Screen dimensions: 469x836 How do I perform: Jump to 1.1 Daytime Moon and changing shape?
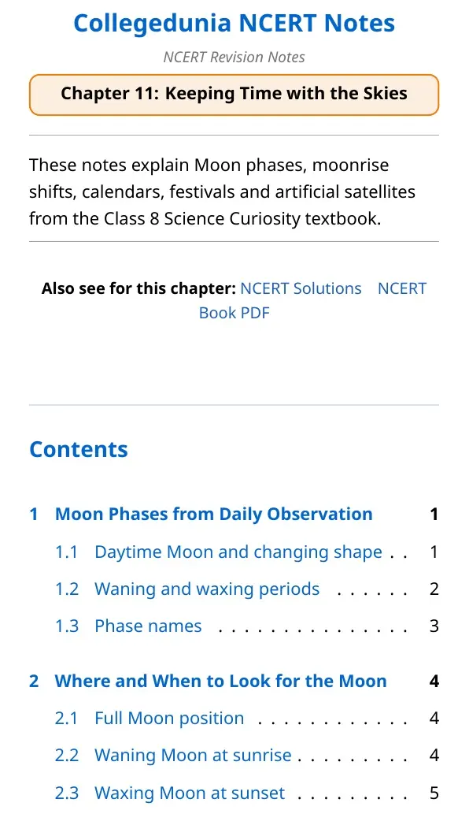coord(238,552)
